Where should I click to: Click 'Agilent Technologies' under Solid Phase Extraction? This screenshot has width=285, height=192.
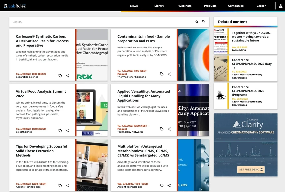(28, 187)
